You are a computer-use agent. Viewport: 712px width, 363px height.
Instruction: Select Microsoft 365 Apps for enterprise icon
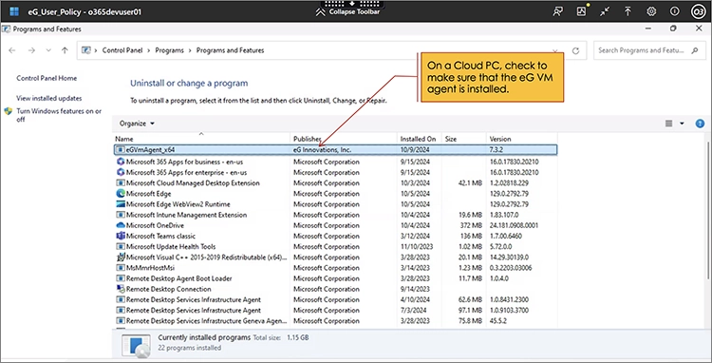click(121, 173)
